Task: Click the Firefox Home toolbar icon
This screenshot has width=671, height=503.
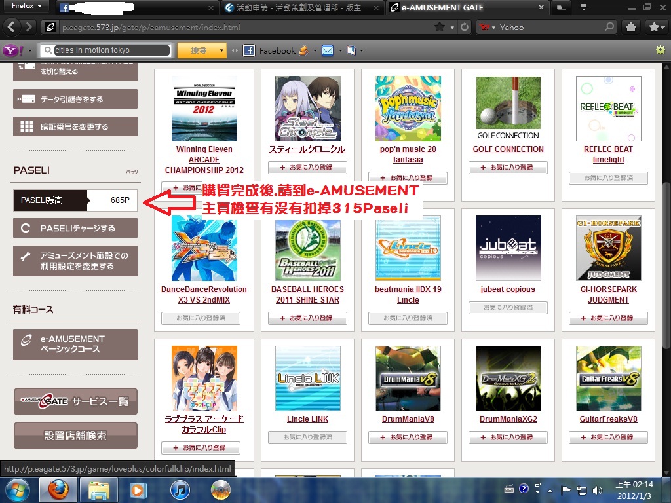Action: (x=631, y=28)
